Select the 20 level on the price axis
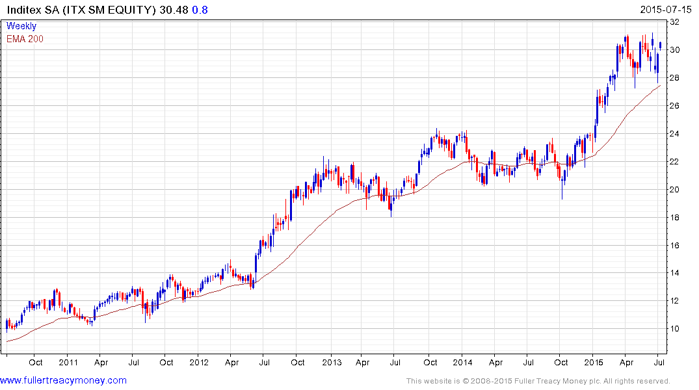The image size is (699, 390). point(675,190)
